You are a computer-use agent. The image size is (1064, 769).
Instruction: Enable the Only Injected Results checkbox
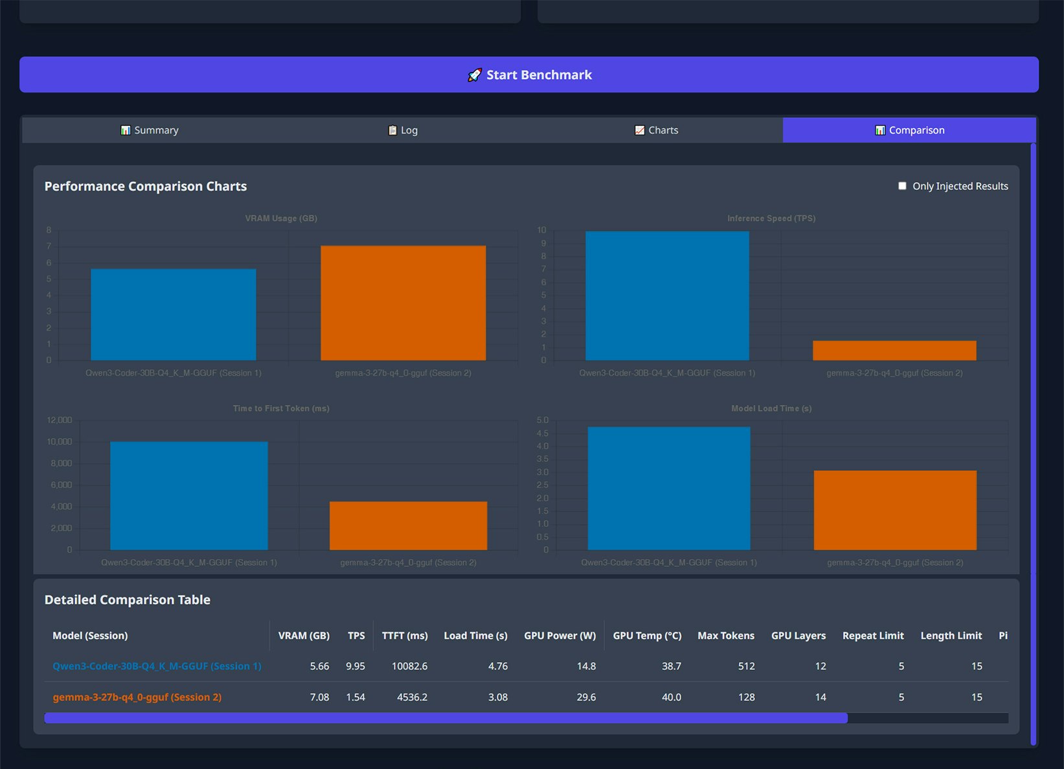(x=901, y=186)
